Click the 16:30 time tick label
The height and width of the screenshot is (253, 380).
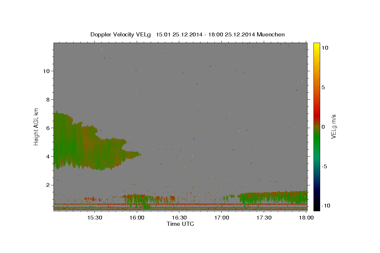tap(179, 218)
